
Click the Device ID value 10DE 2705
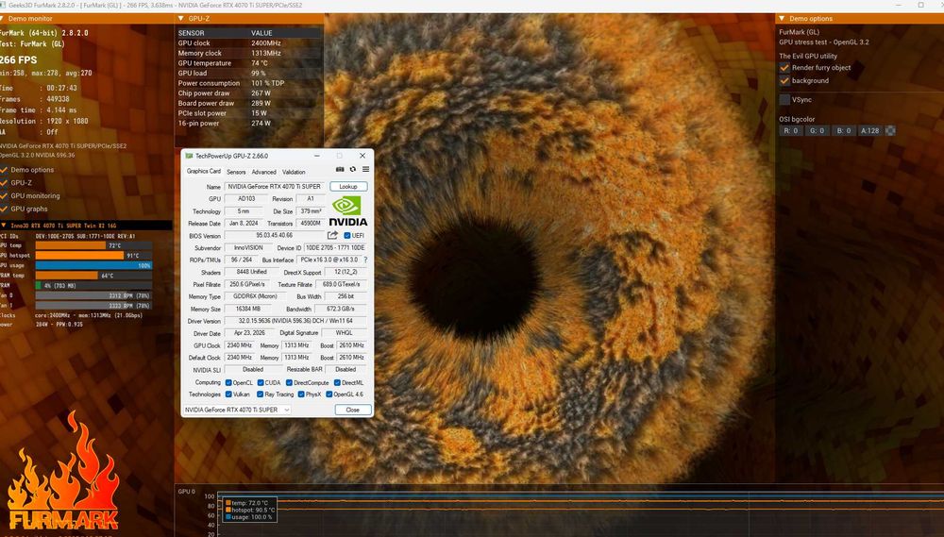(x=335, y=248)
